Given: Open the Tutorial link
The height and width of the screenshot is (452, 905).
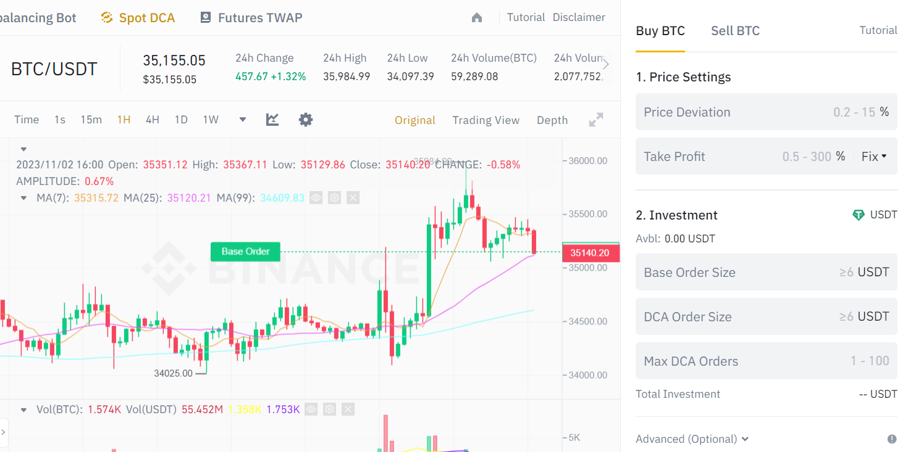Looking at the screenshot, I should pos(526,17).
